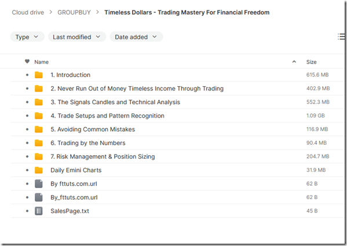Image resolution: width=347 pixels, height=246 pixels.
Task: Click text file icon for SalesPage.txt
Action: pos(39,211)
